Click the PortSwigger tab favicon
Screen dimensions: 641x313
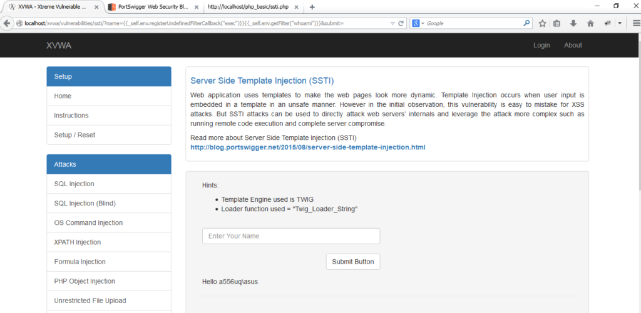(112, 7)
